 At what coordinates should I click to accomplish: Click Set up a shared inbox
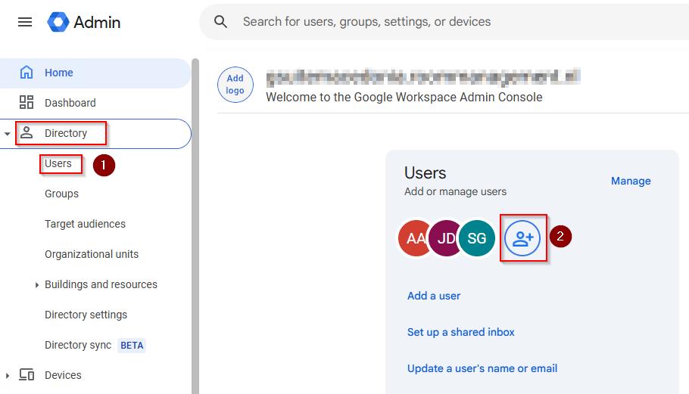(461, 332)
